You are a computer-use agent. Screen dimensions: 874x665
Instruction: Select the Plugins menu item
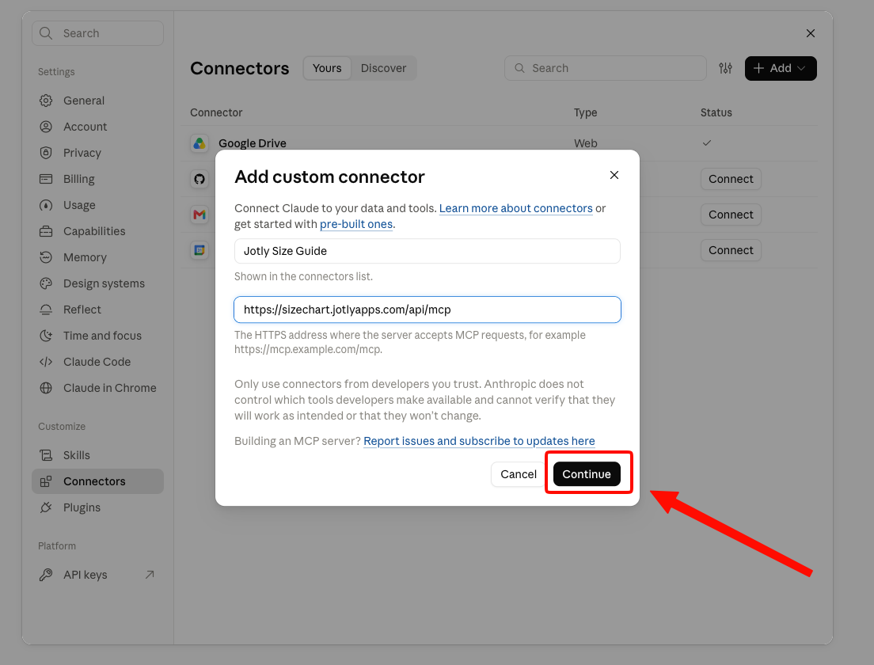(97, 507)
